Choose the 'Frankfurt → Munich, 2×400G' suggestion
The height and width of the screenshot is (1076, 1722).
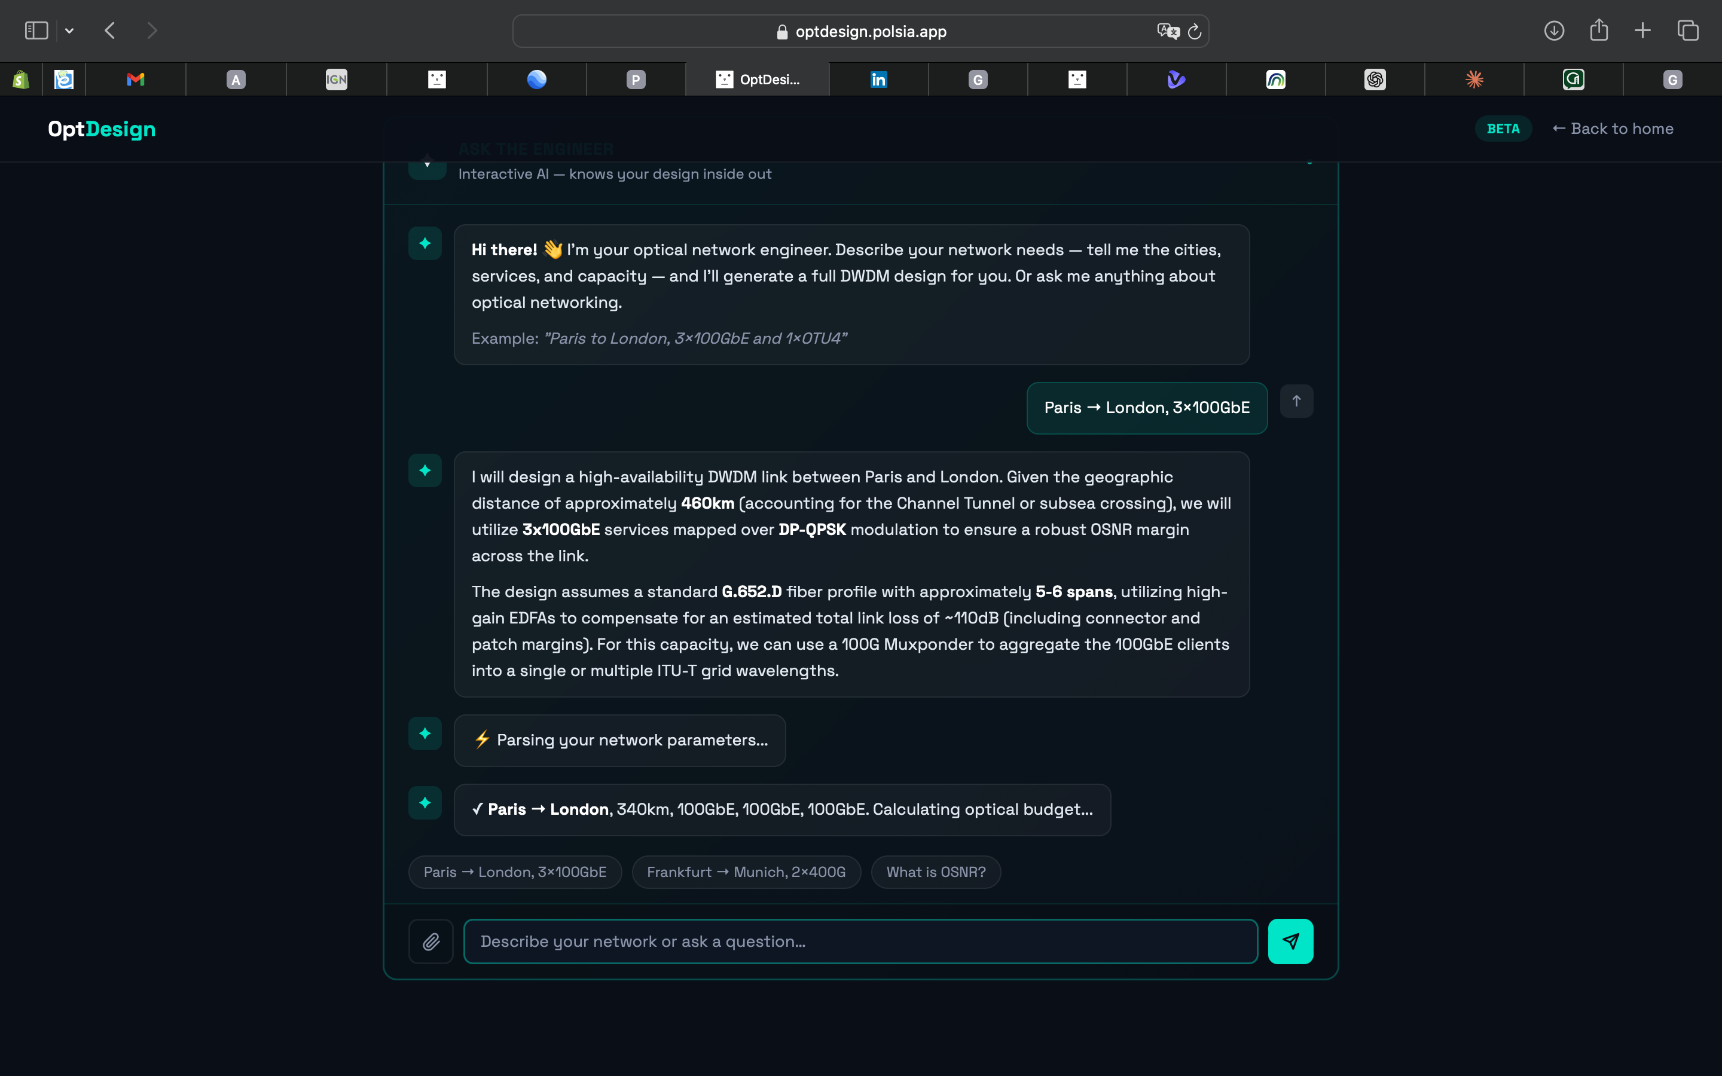(x=746, y=872)
